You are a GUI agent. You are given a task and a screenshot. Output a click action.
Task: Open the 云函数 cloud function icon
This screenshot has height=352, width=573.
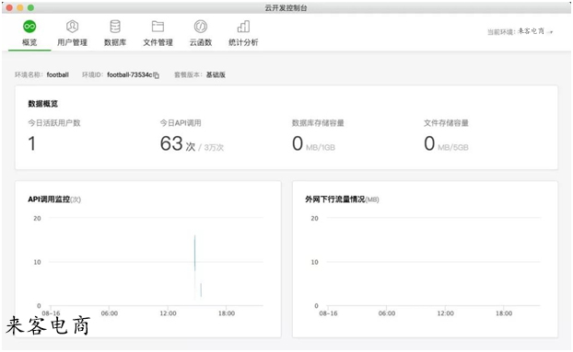click(200, 27)
